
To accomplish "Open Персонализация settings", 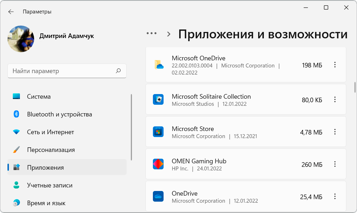I will click(51, 150).
